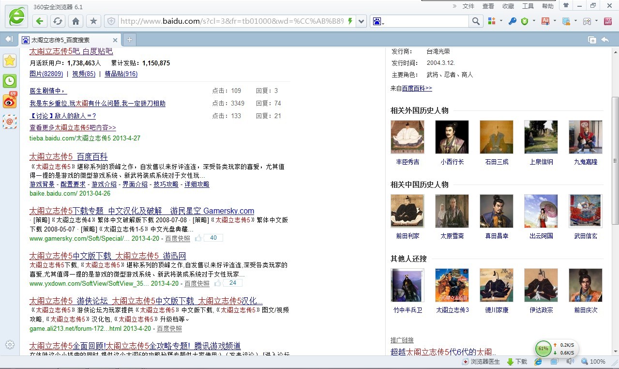Open the Baidu paw search engine dropdown
The image size is (619, 369).
[x=378, y=21]
